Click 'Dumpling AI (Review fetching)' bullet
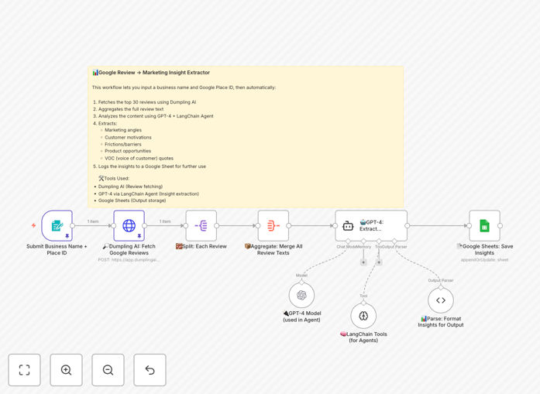Screen dimensions: 540x394 coord(130,187)
